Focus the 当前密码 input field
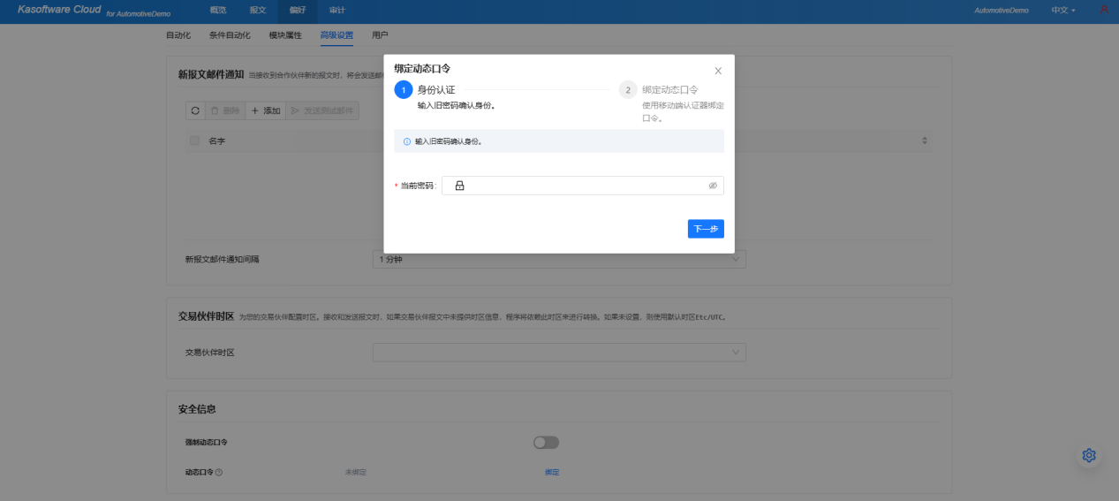 583,186
